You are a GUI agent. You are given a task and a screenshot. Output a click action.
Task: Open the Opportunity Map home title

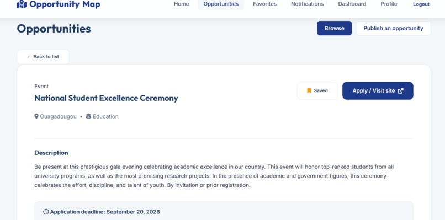pyautogui.click(x=65, y=4)
